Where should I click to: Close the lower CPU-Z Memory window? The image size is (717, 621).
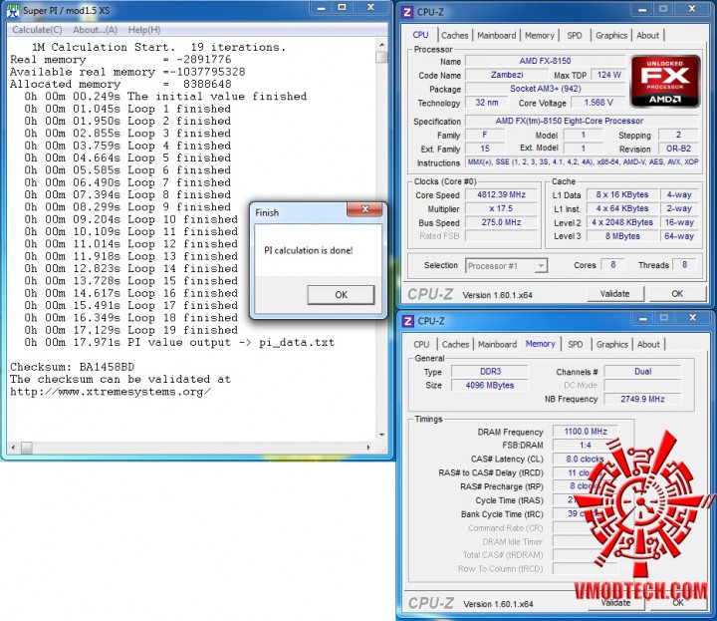tap(693, 319)
